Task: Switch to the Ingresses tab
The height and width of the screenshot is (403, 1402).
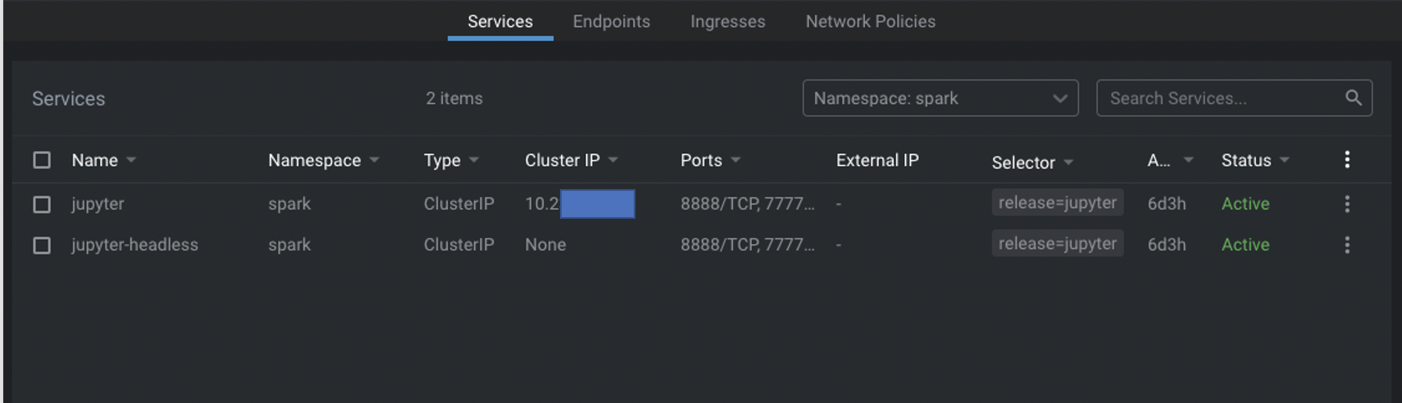Action: (728, 21)
